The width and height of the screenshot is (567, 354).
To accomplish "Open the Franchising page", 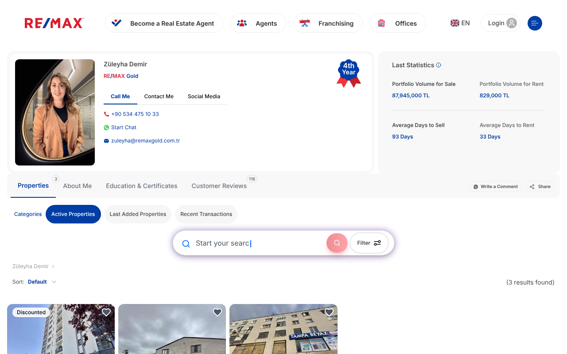I will [x=328, y=23].
